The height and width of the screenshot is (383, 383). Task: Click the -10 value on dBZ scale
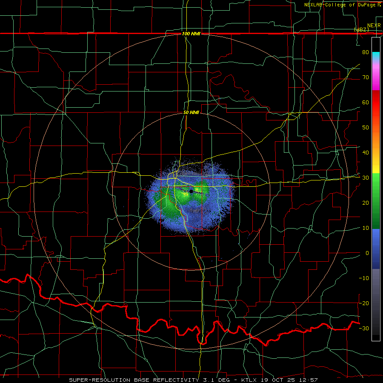coord(364,278)
